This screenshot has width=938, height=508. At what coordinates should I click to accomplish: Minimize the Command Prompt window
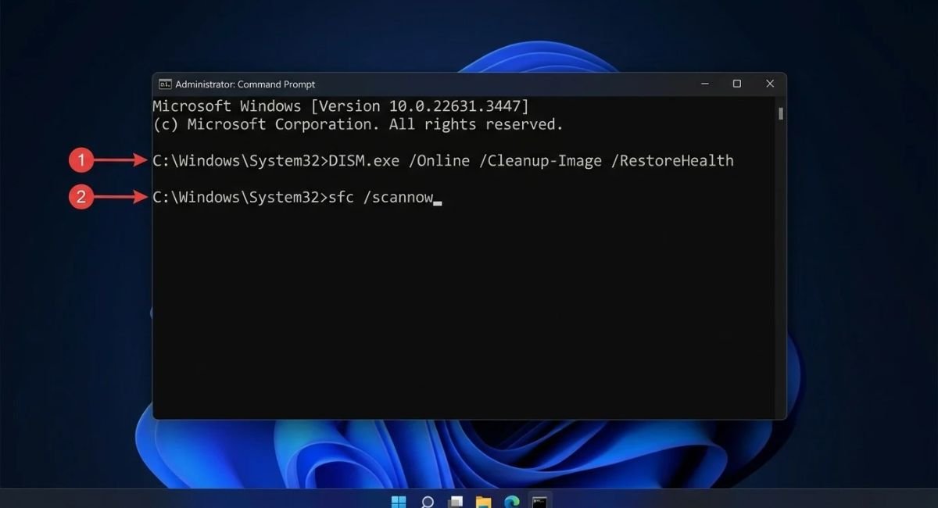(703, 84)
